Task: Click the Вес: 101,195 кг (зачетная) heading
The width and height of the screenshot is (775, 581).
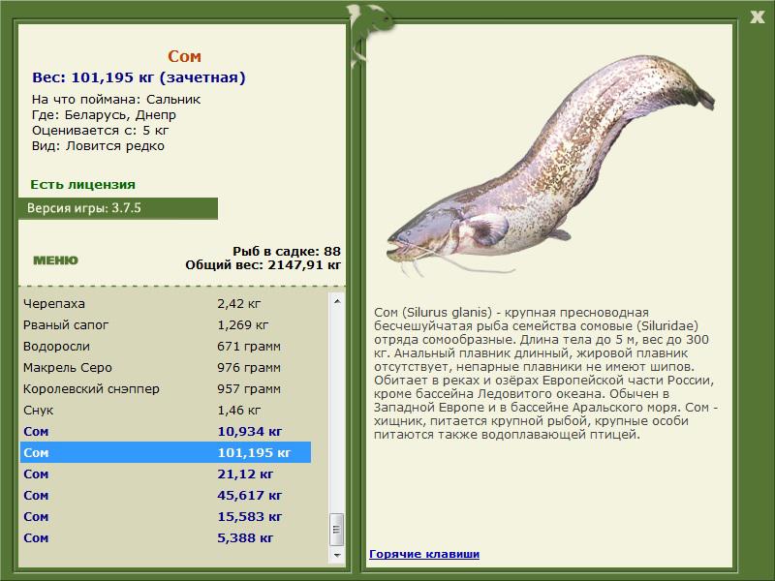Action: 139,77
